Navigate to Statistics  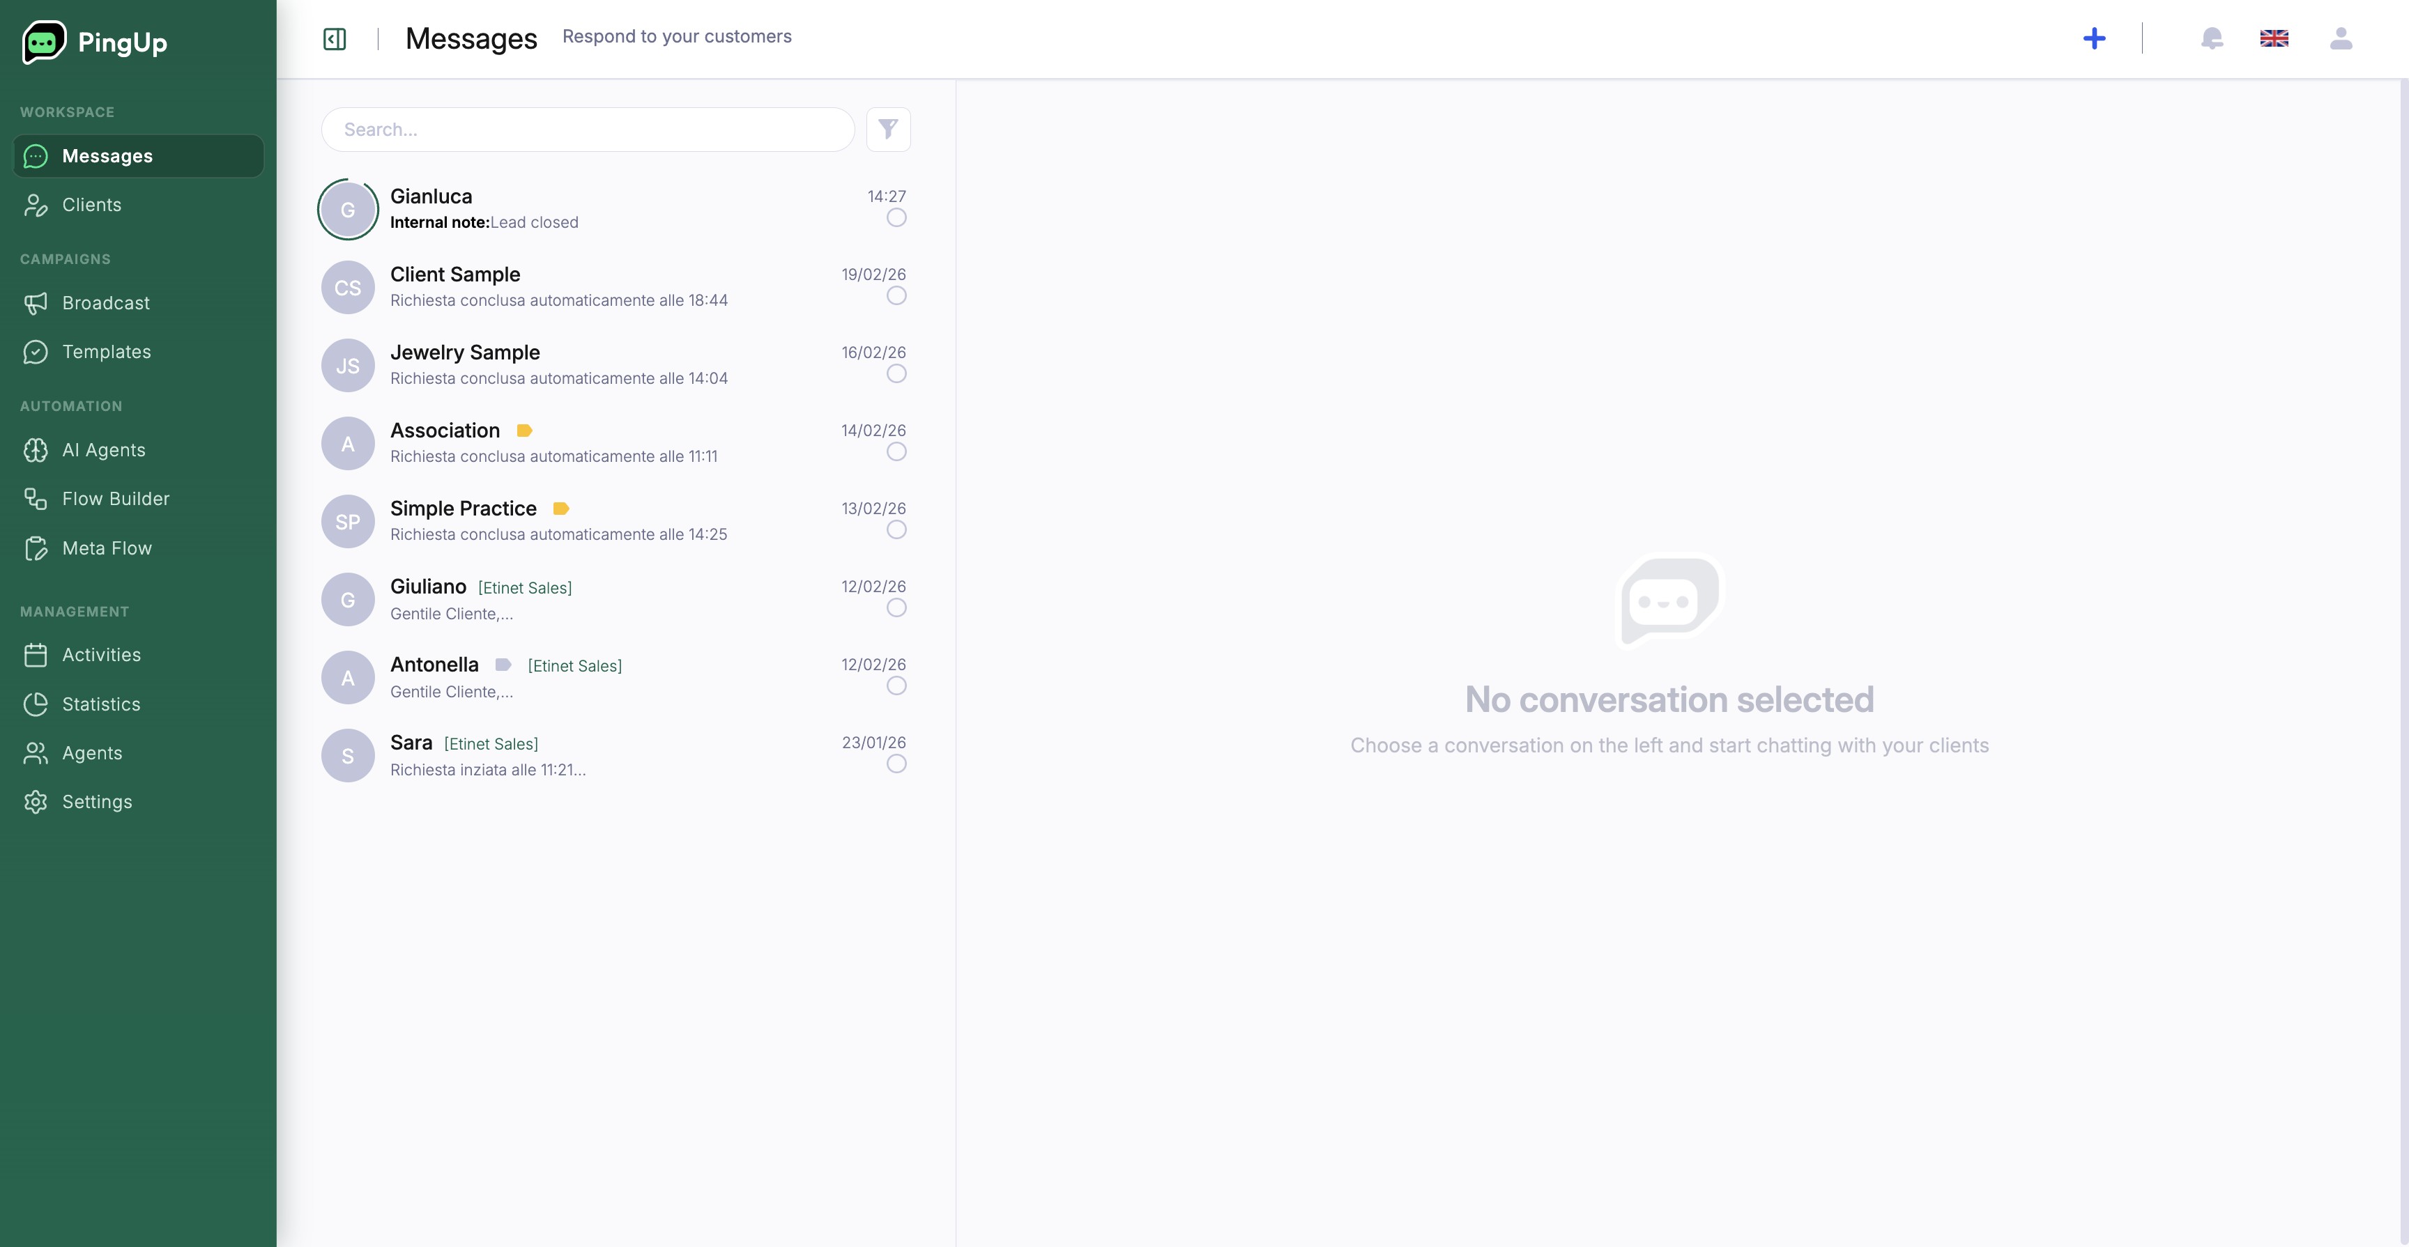101,704
